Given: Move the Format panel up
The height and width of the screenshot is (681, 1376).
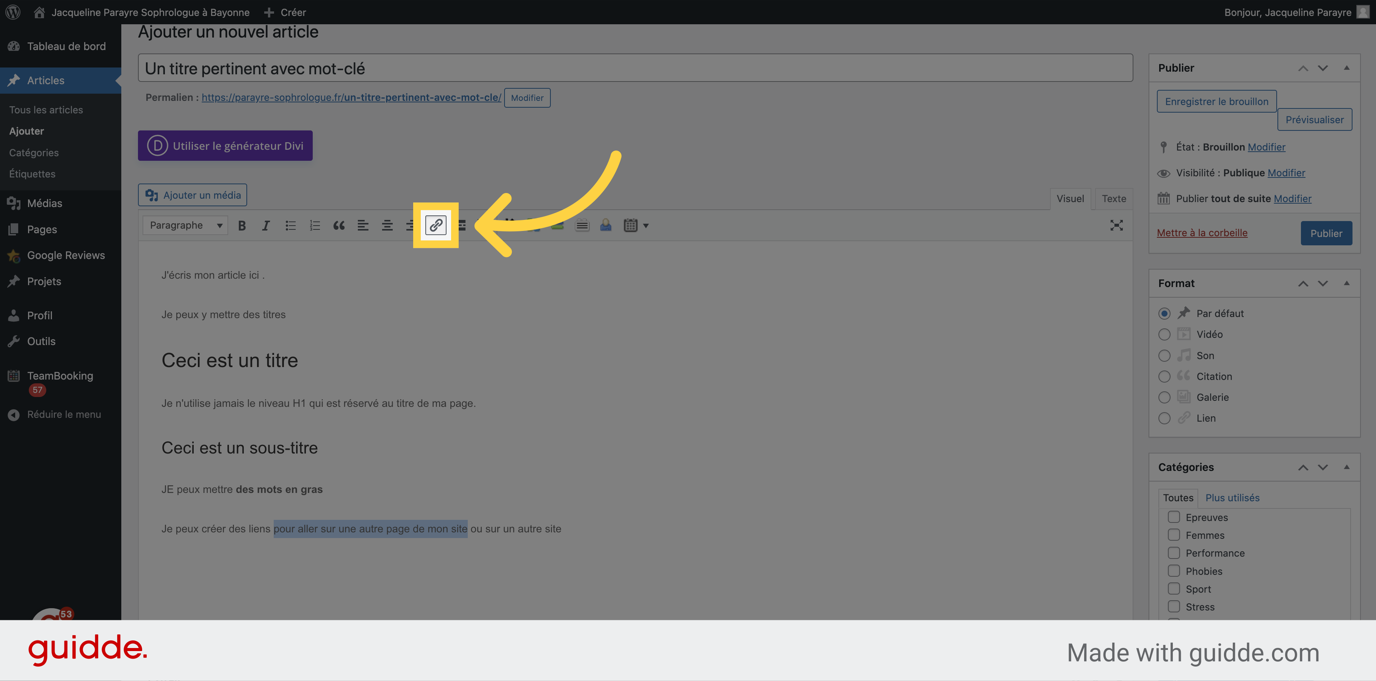Looking at the screenshot, I should click(x=1303, y=283).
